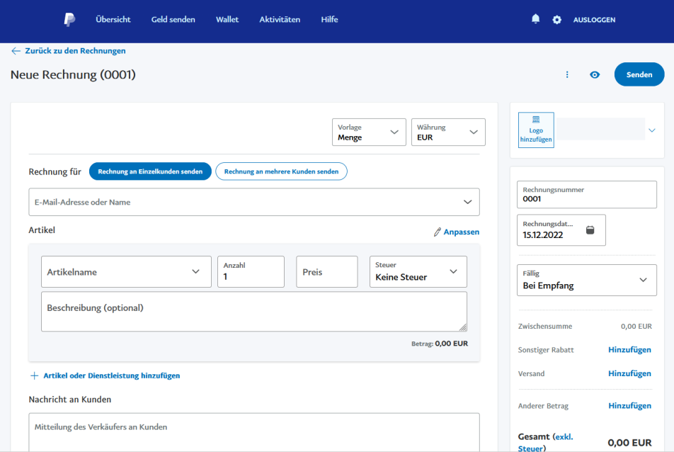The height and width of the screenshot is (452, 674).
Task: Preview invoice with the eye icon
Action: pos(595,74)
